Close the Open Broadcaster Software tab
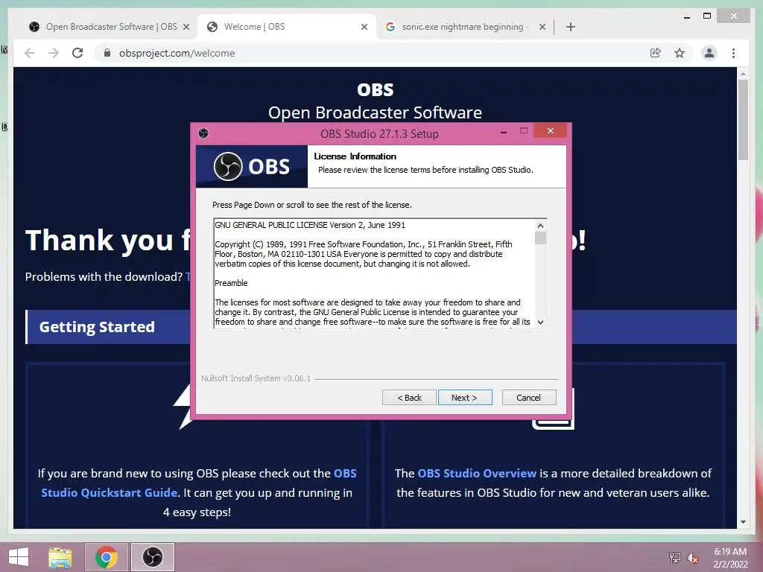This screenshot has height=572, width=763. [x=186, y=27]
